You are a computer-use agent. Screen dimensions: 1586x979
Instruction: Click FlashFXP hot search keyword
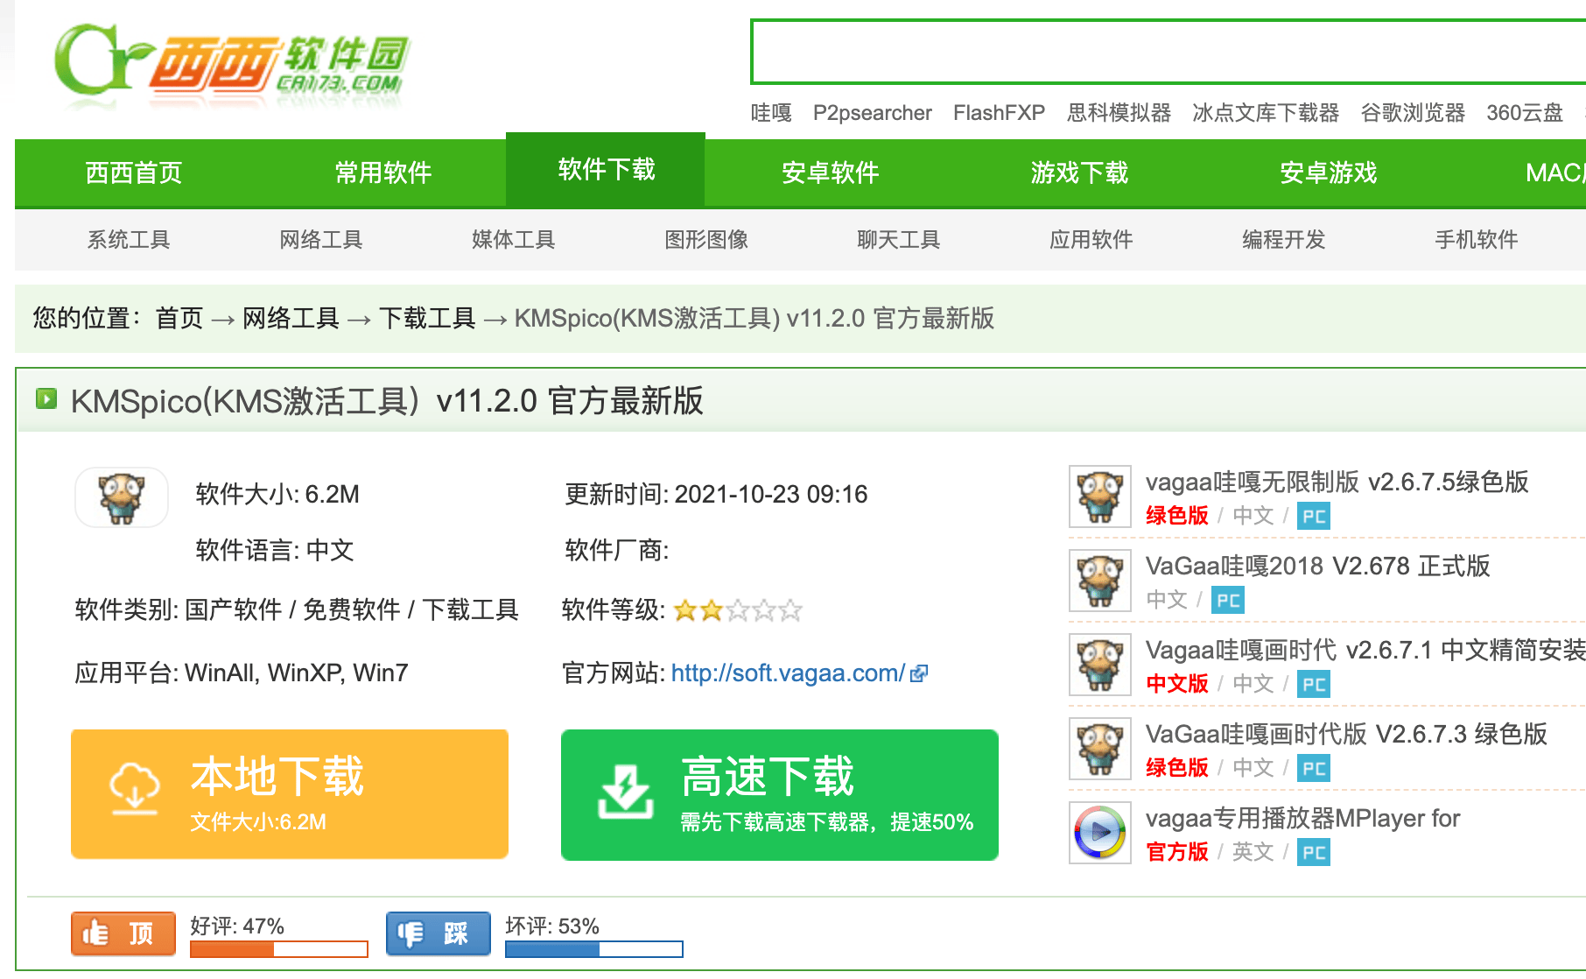click(1000, 113)
